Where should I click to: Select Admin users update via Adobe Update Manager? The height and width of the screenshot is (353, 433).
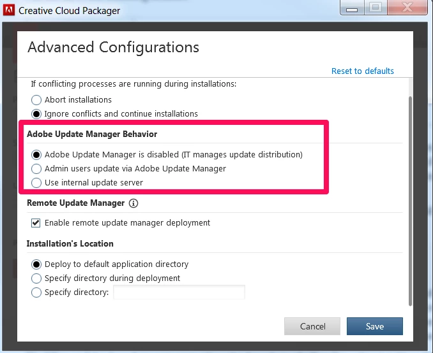click(x=36, y=169)
